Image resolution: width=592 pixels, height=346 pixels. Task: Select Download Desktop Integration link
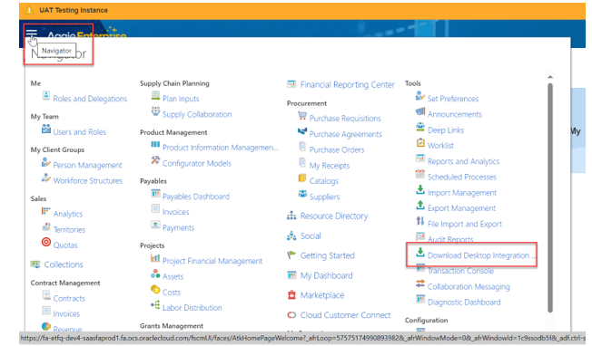click(481, 255)
